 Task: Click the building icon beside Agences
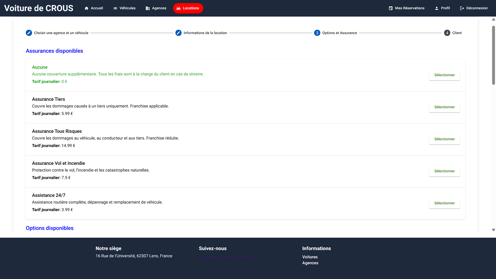(x=148, y=8)
